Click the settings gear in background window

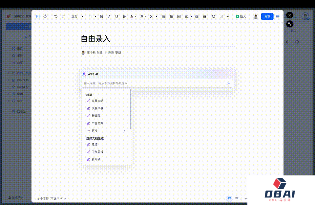coord(288,42)
